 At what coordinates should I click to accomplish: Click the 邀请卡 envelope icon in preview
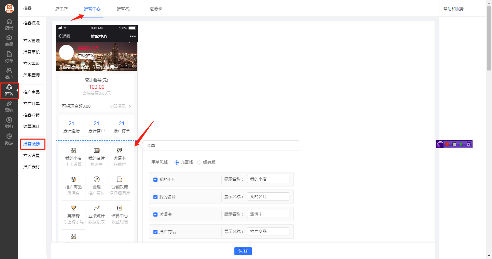click(120, 151)
